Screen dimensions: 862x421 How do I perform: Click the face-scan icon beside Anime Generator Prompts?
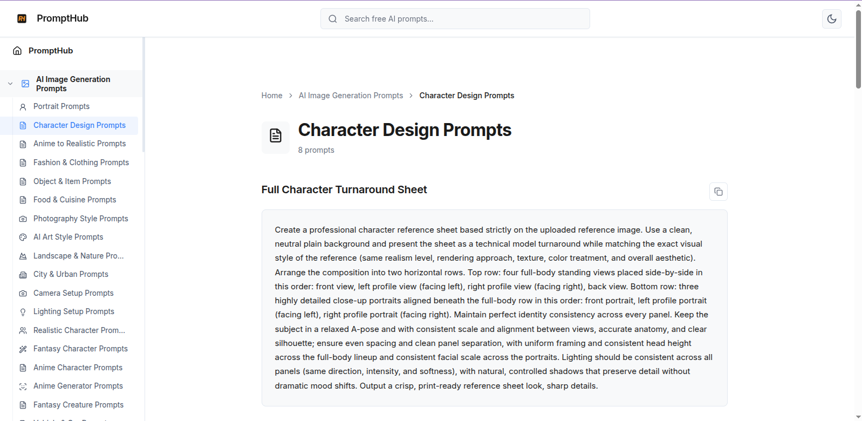tap(23, 386)
